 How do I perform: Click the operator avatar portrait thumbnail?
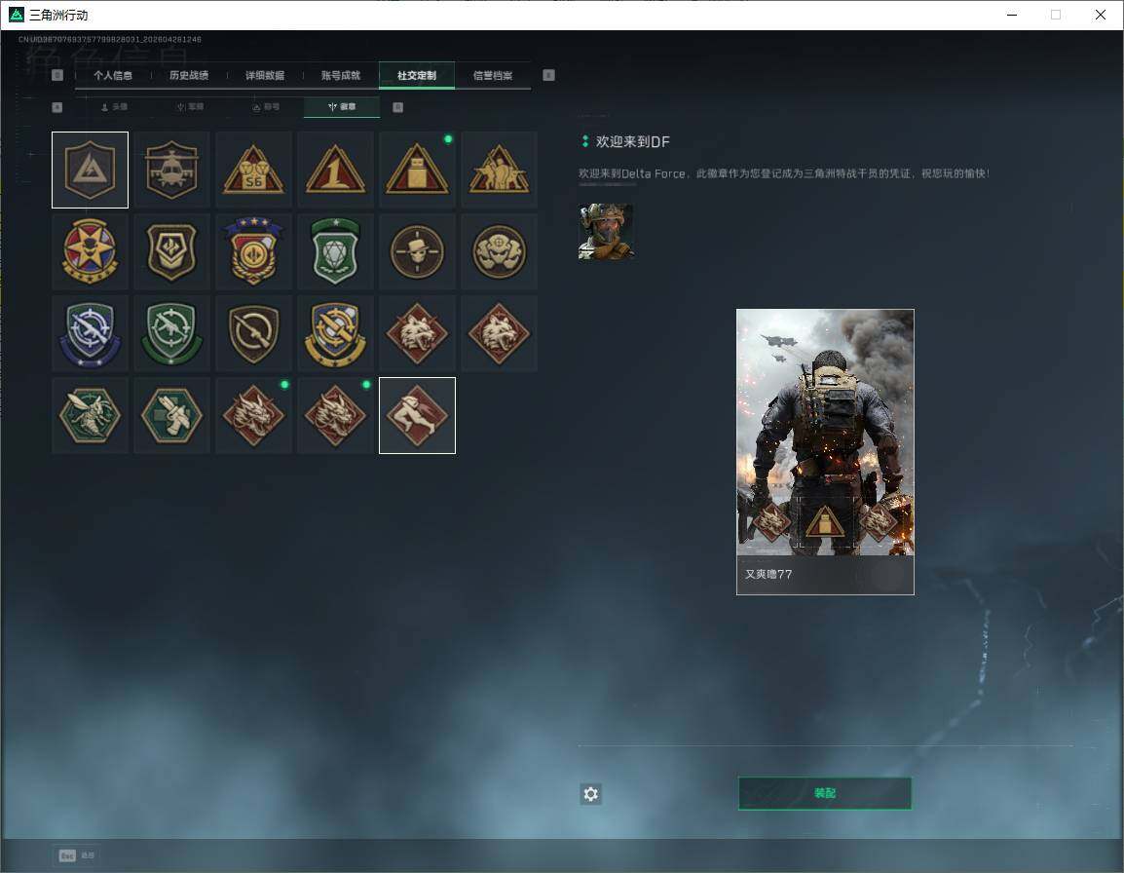(x=606, y=232)
